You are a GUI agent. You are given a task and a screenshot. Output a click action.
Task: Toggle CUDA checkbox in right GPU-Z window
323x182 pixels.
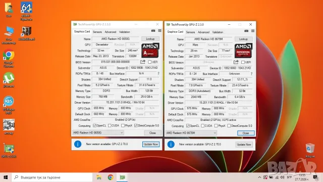(x=203, y=126)
